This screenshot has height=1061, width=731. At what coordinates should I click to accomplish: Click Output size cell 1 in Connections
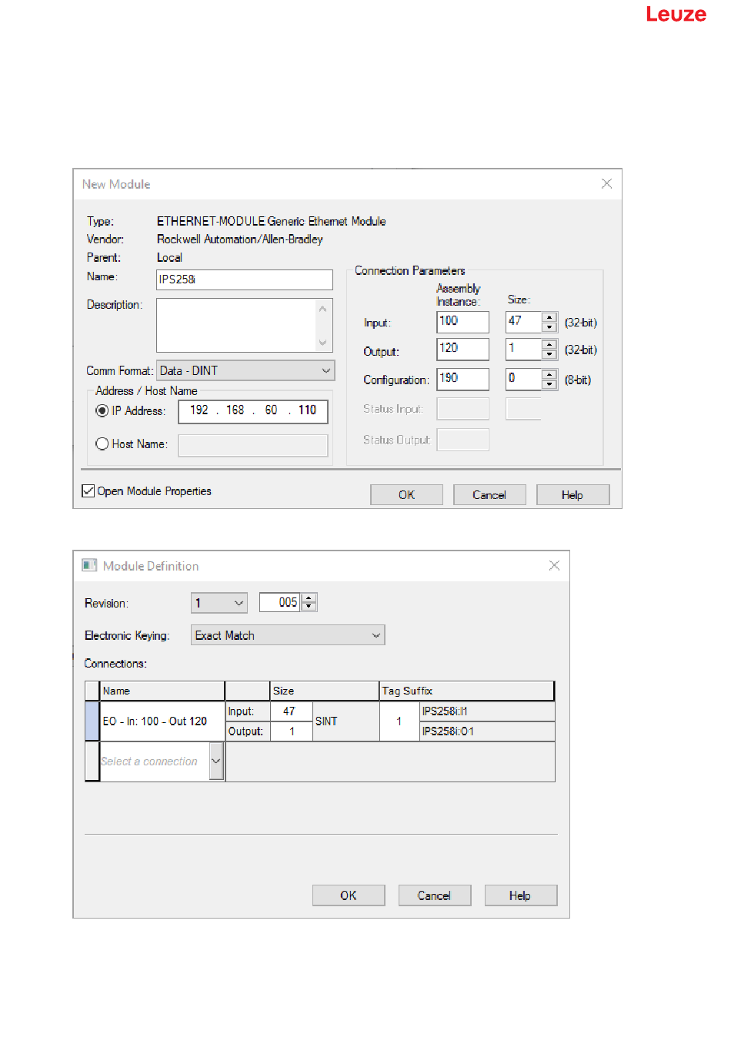pyautogui.click(x=291, y=731)
